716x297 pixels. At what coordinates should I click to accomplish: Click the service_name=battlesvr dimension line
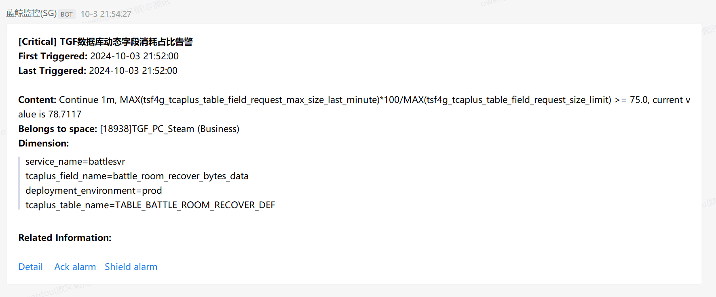pos(75,161)
